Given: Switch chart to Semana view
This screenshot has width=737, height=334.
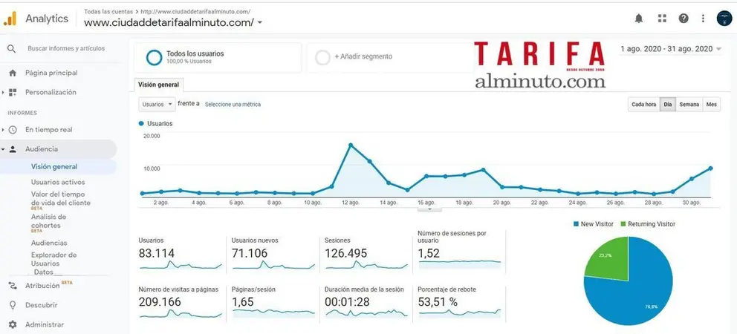Looking at the screenshot, I should 689,105.
